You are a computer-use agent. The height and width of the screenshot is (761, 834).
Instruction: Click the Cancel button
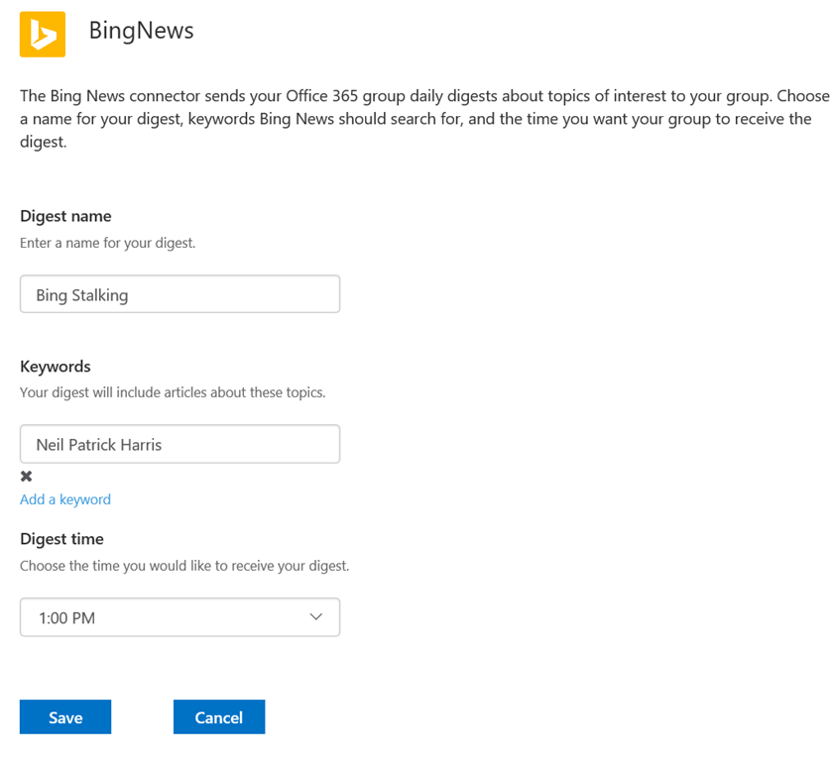point(219,716)
